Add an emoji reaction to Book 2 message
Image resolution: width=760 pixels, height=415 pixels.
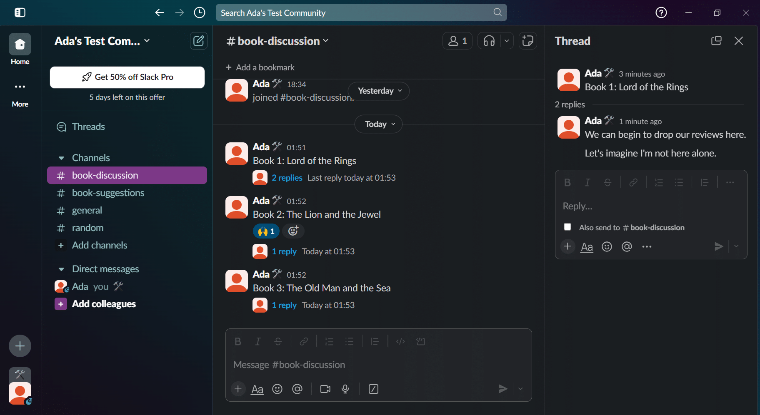[x=293, y=231]
